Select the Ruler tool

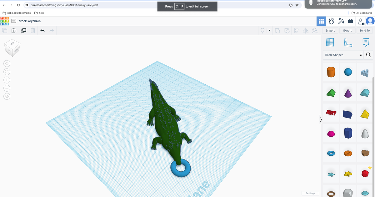pyautogui.click(x=348, y=42)
